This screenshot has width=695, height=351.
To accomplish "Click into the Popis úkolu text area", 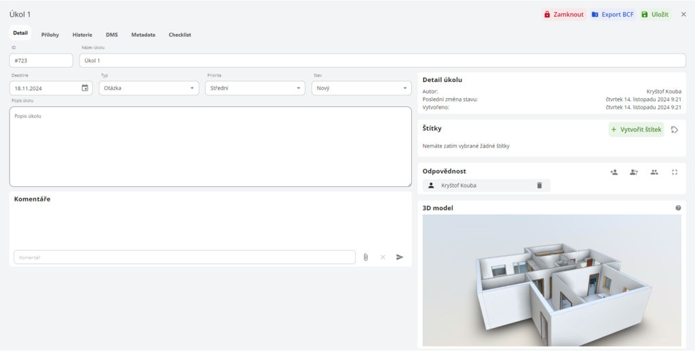I will [x=210, y=146].
